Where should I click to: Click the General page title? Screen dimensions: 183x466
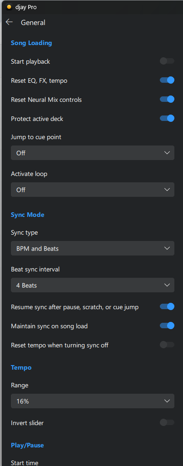[x=33, y=22]
